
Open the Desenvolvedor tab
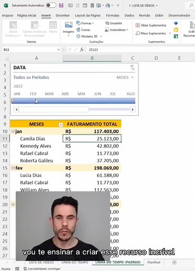(x=179, y=15)
